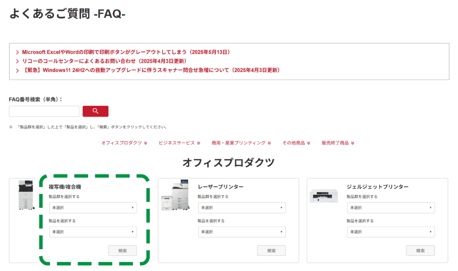Open 製品群 dropdown under レーザープリンター
Viewport: 458px width, 271px height.
pos(241,207)
